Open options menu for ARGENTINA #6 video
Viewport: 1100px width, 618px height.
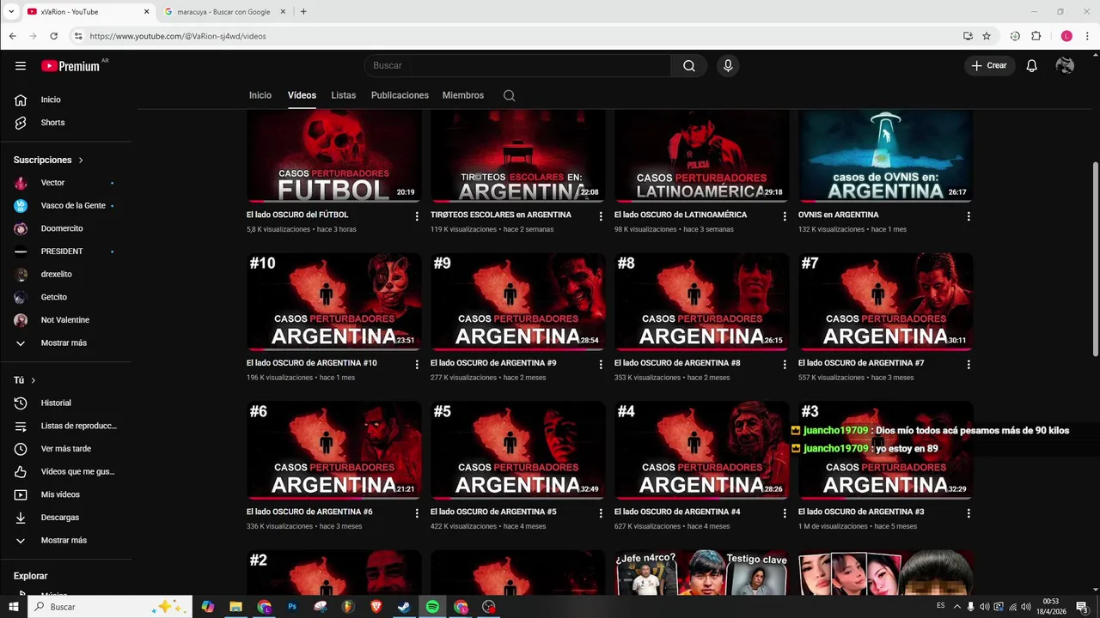click(417, 513)
